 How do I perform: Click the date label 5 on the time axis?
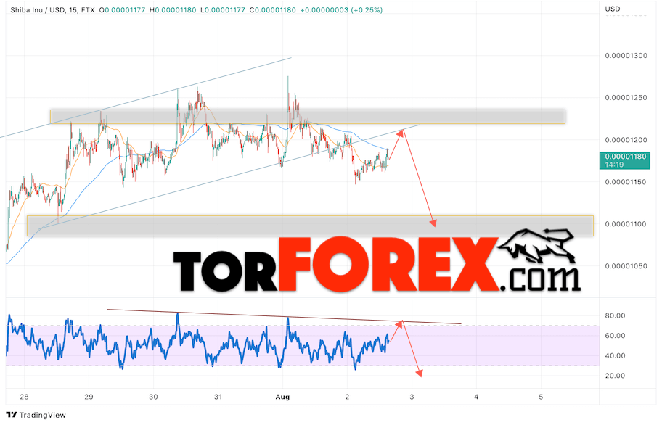pos(541,397)
